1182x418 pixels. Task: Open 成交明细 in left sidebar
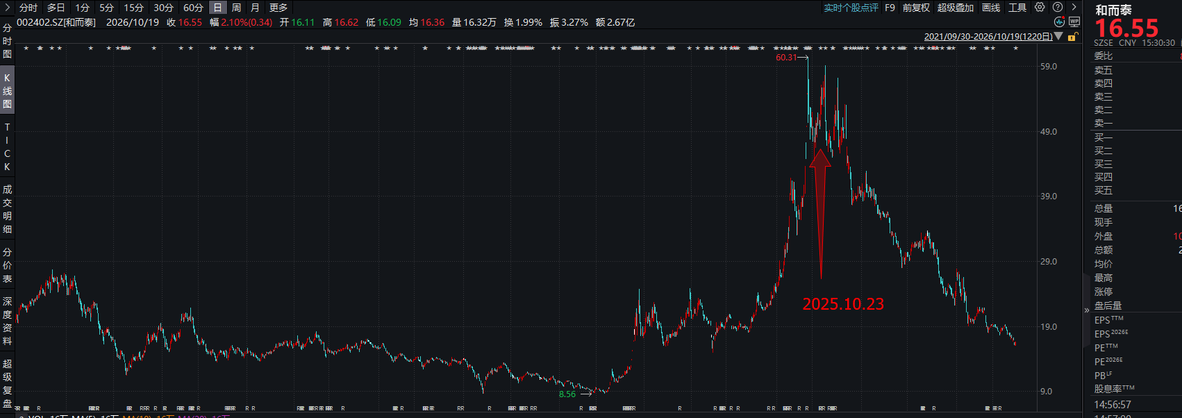pos(7,209)
